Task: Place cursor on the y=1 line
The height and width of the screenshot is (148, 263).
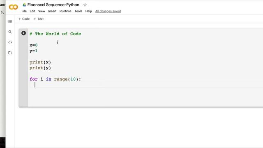Action: click(34, 51)
